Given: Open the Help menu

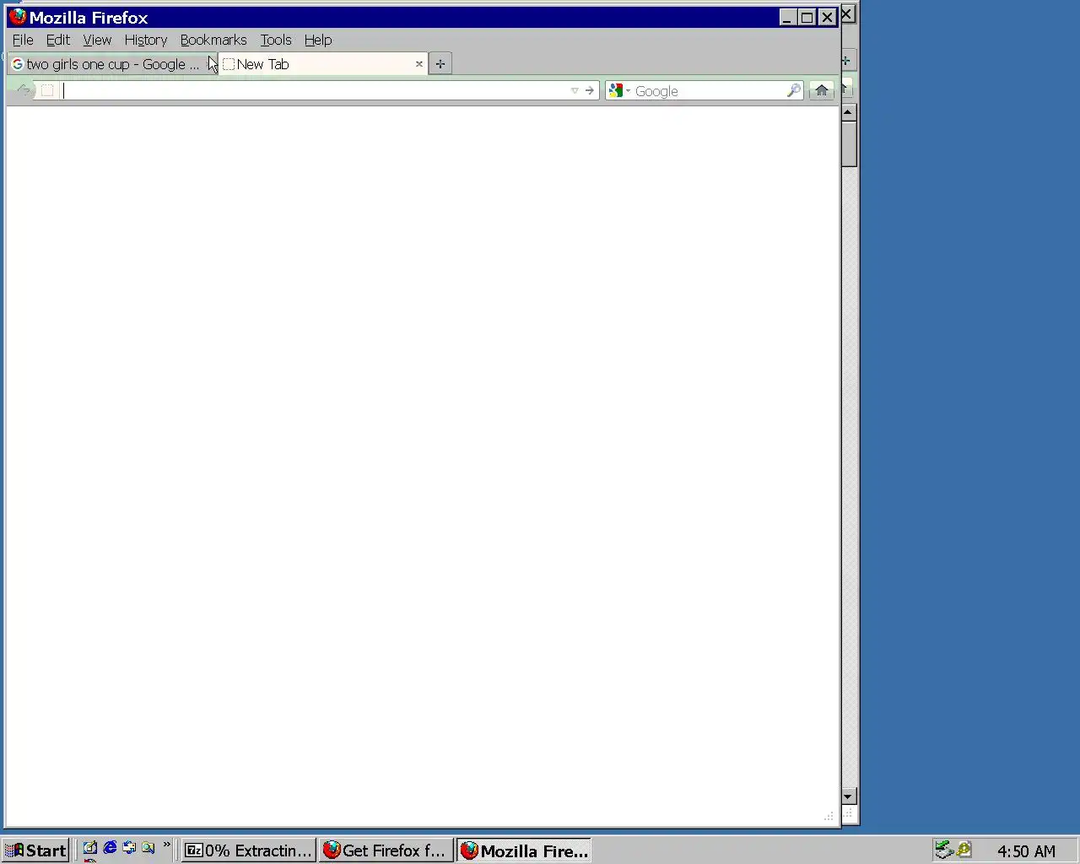Looking at the screenshot, I should click(318, 40).
